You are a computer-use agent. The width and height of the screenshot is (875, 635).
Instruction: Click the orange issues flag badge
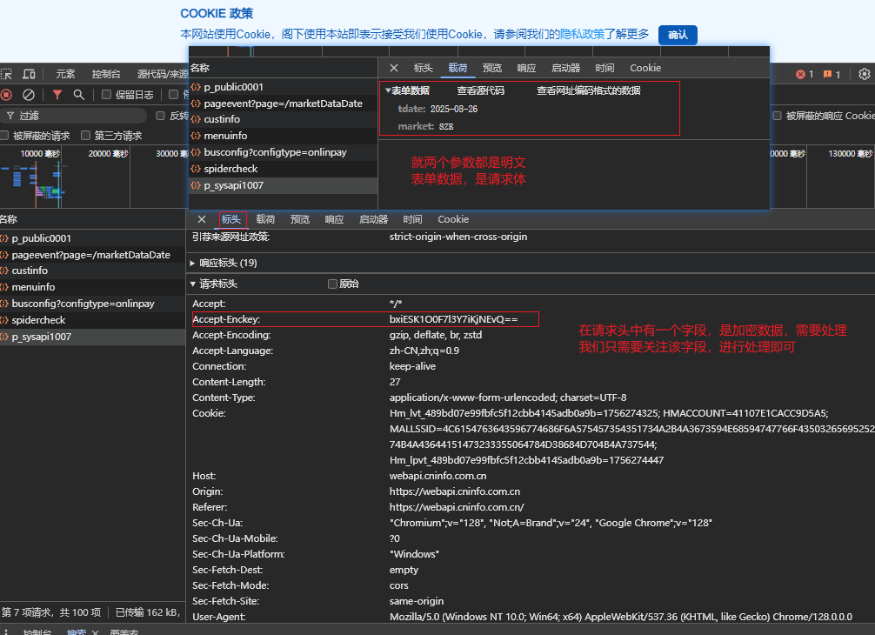pos(832,74)
